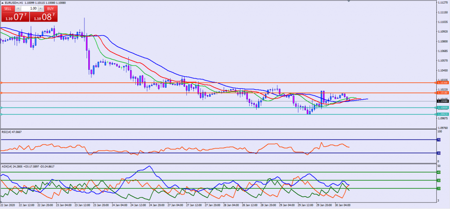
Task: Click the BUY button
Action: click(x=51, y=8)
